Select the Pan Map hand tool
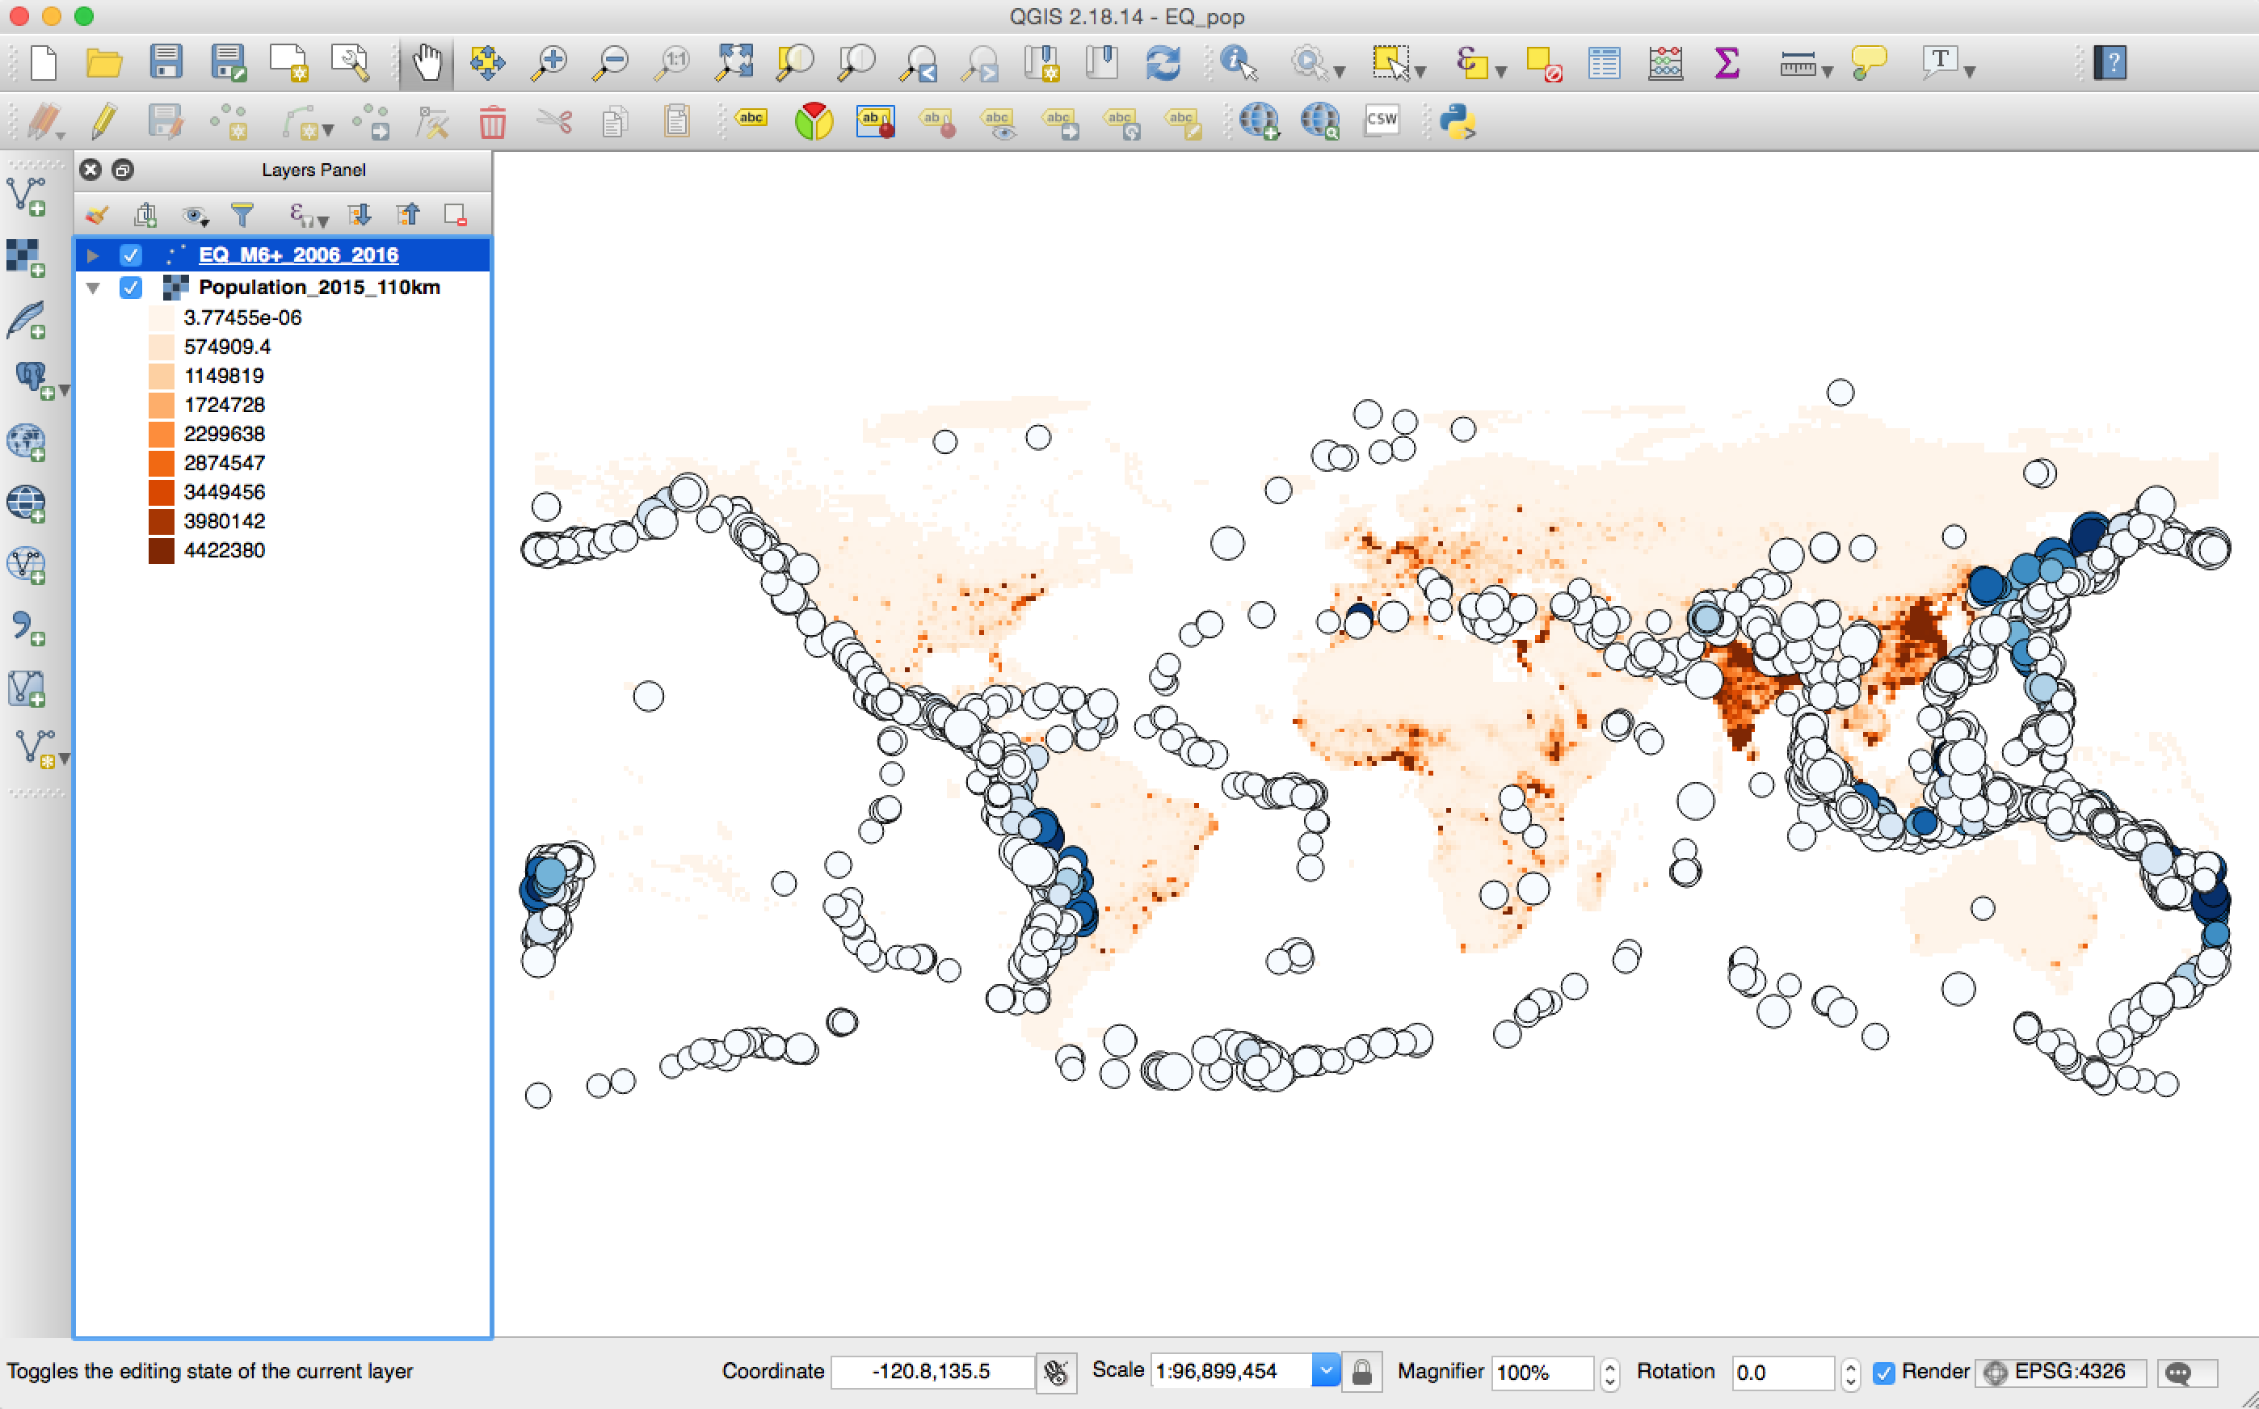The image size is (2259, 1409). (x=427, y=63)
